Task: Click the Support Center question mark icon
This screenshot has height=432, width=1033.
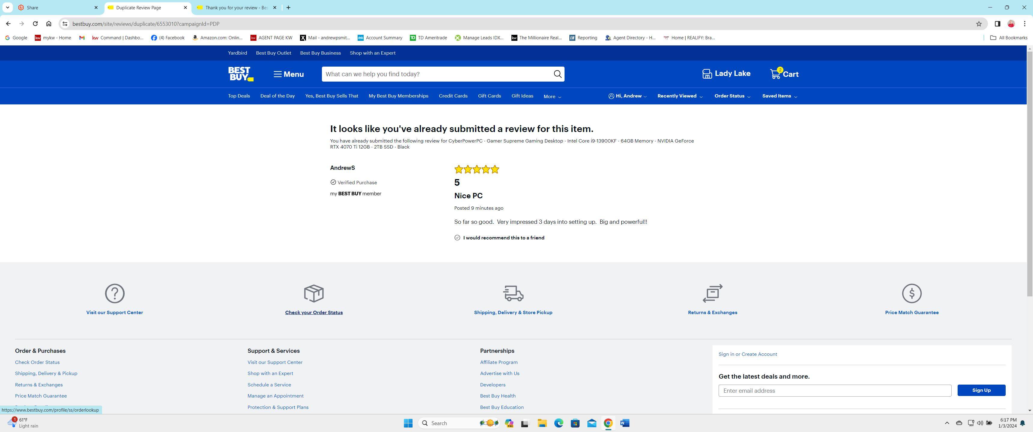Action: pos(115,293)
